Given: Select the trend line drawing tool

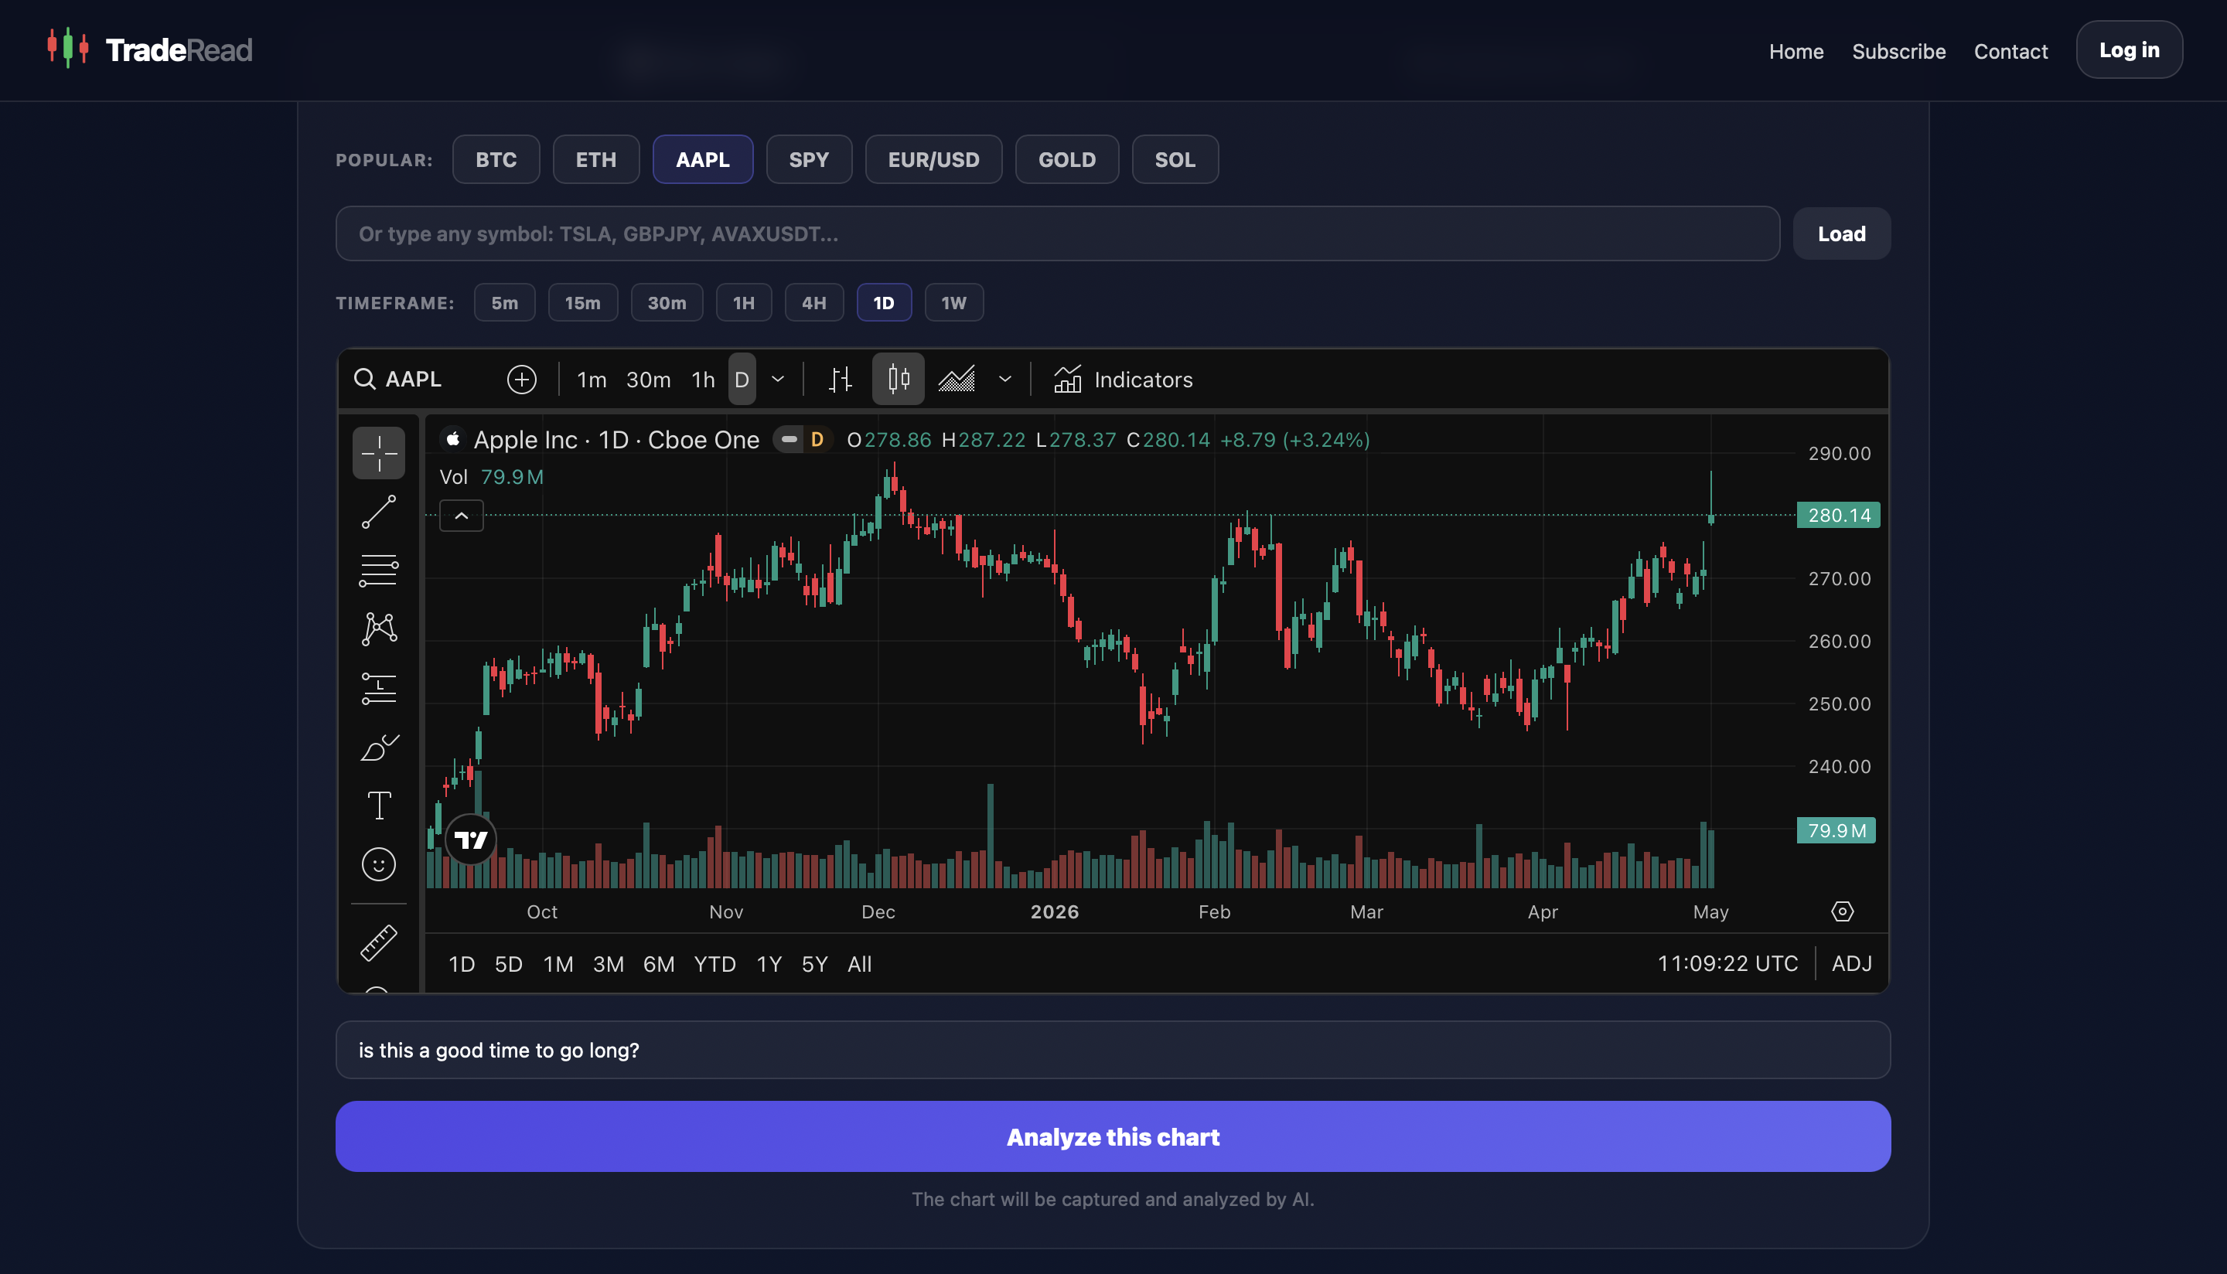Looking at the screenshot, I should pos(379,512).
